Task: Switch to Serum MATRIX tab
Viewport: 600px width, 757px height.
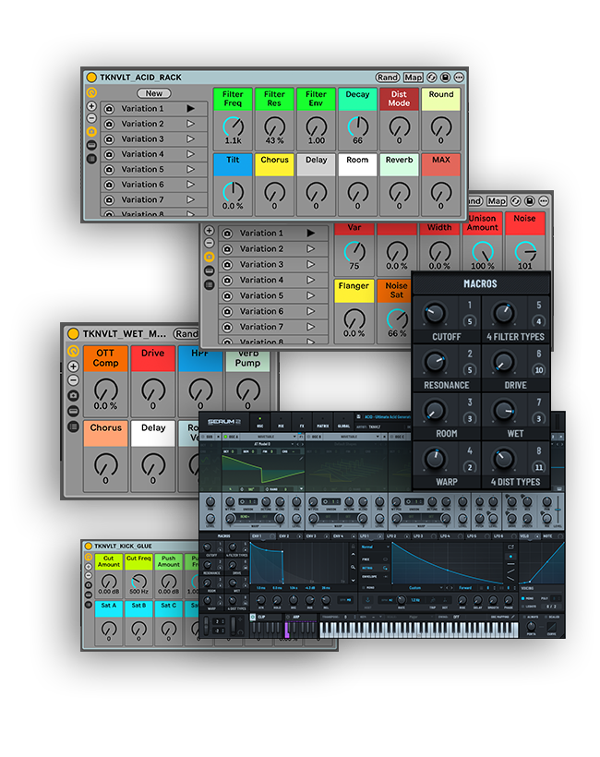Action: [323, 423]
